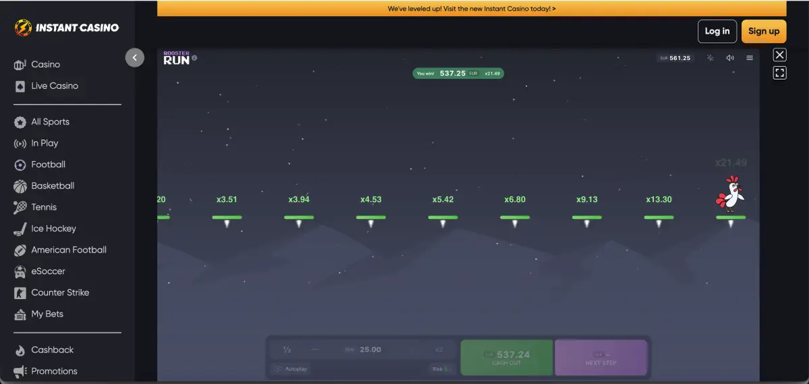Viewport: 809px width, 384px height.
Task: Click the bet amount field showing 25.00
Action: tap(363, 350)
